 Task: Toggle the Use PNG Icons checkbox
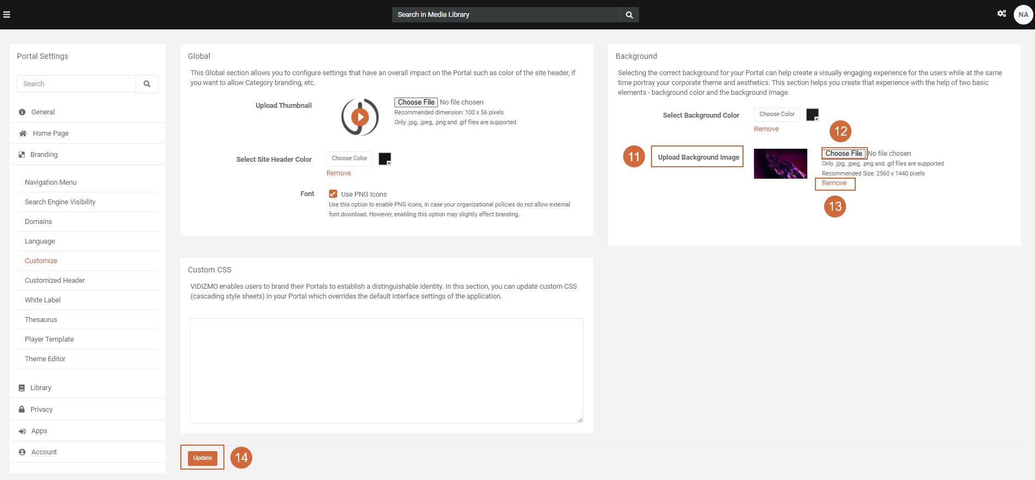(333, 194)
